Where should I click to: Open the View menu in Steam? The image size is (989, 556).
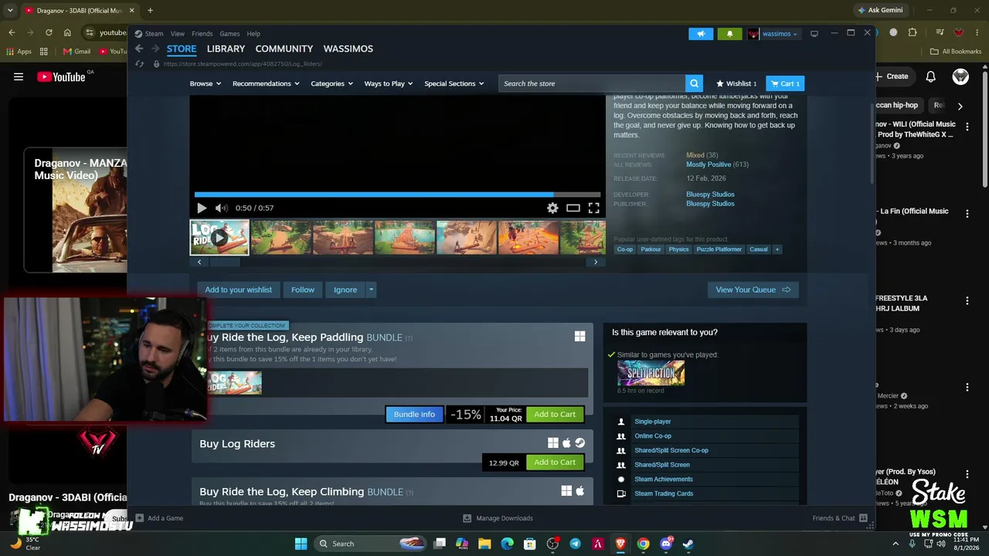tap(178, 33)
